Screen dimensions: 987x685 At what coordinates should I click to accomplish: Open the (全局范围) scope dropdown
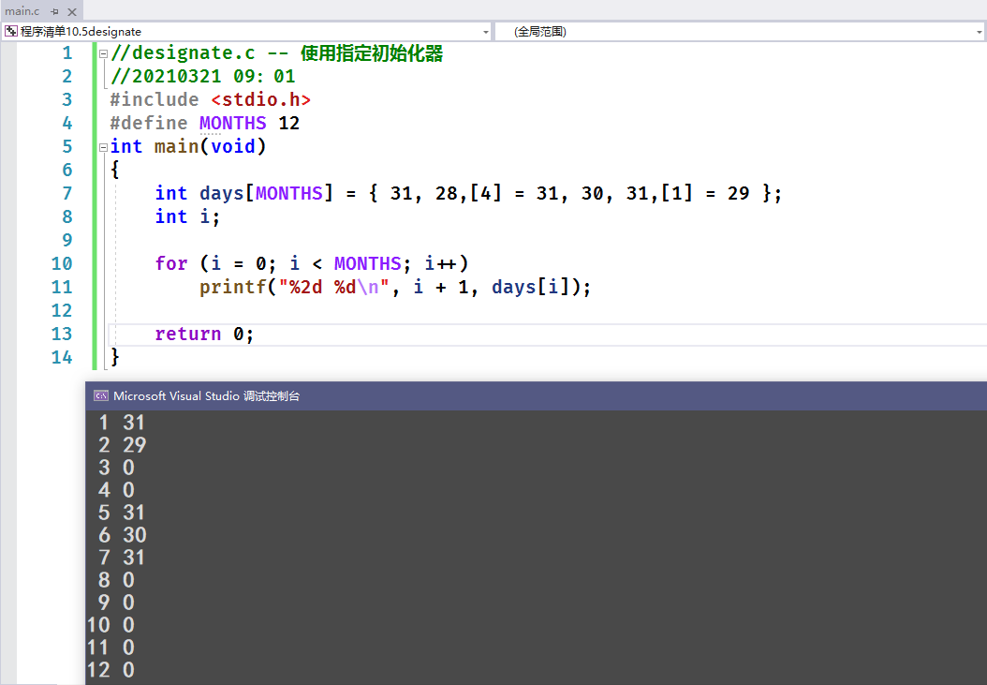point(979,32)
